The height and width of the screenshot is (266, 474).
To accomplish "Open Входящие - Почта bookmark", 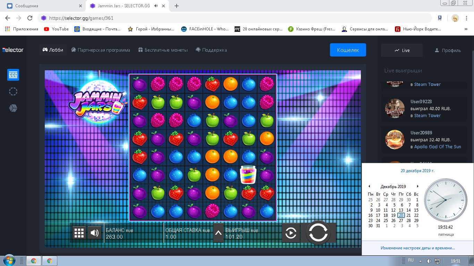I will tap(98, 29).
